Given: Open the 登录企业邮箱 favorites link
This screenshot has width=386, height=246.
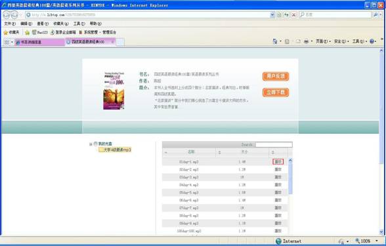Looking at the screenshot, I should point(63,32).
